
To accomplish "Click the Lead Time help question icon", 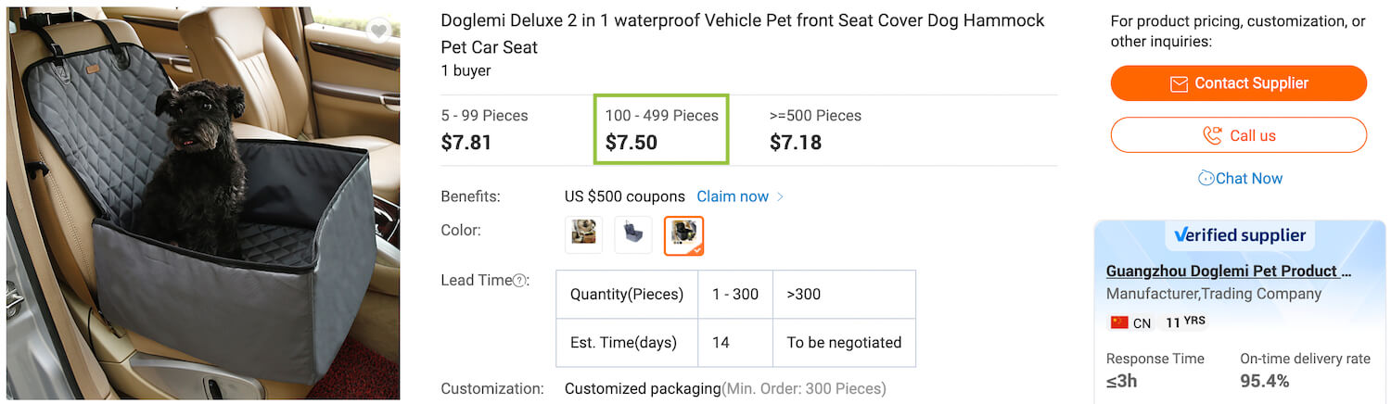I will [519, 281].
